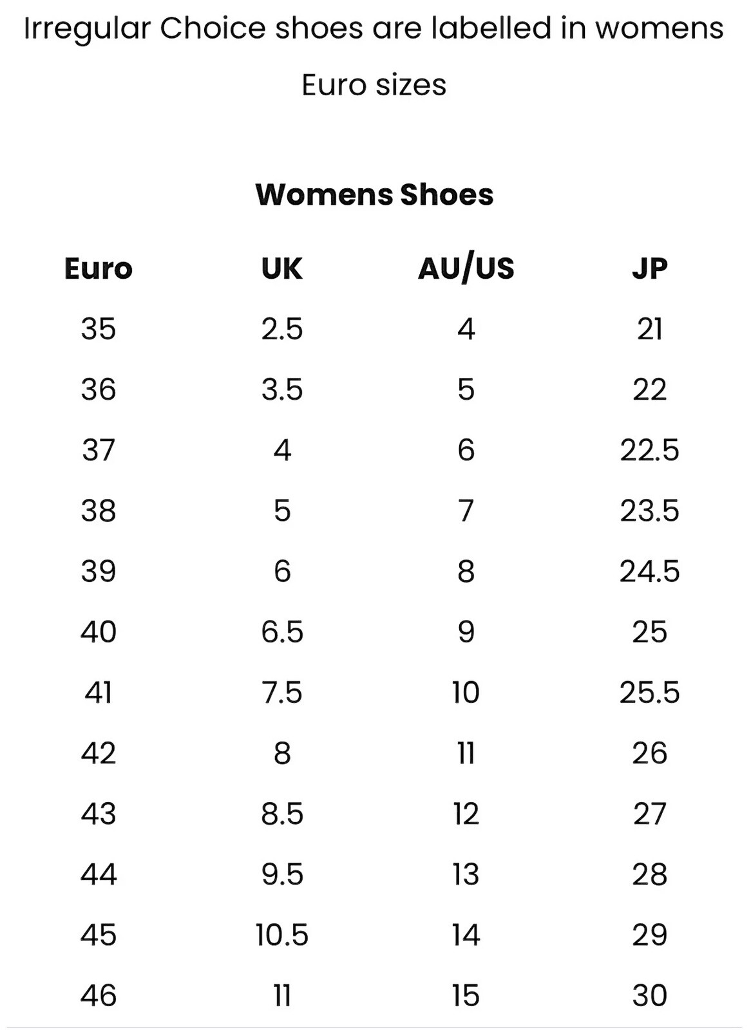The image size is (751, 1030).
Task: Click UK size 10.5 cell
Action: pos(281,935)
